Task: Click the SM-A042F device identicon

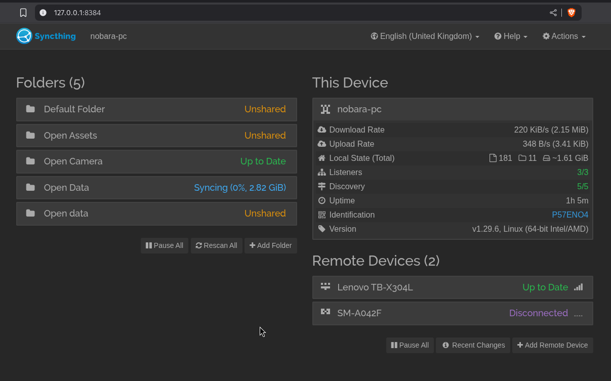Action: [325, 312]
